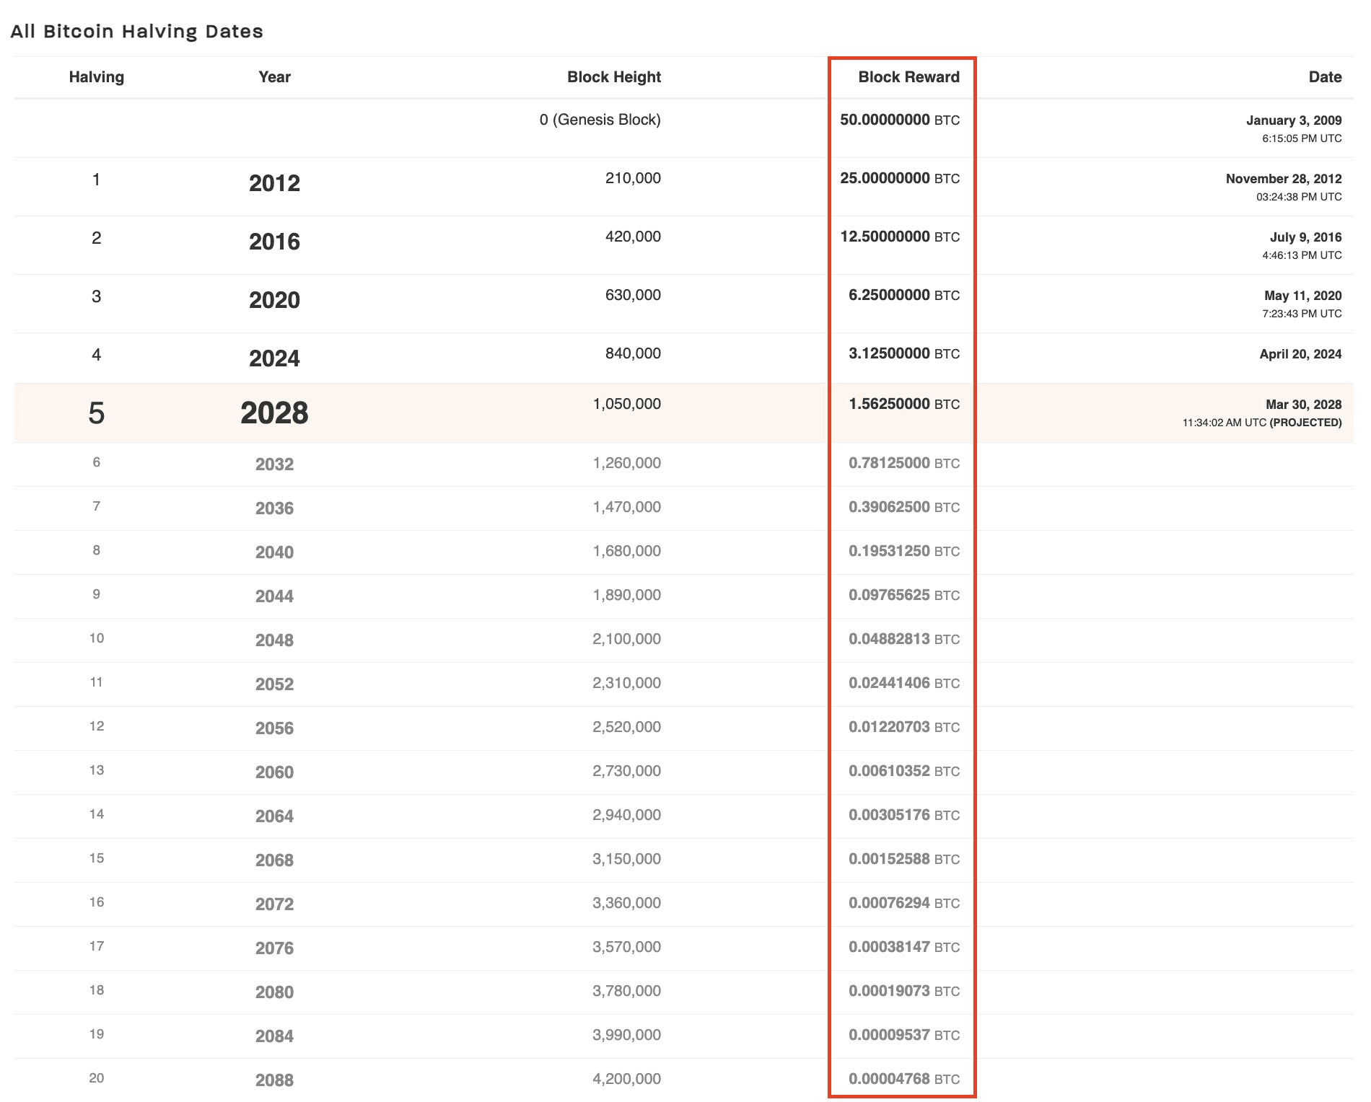Select the 0.04882813 BTC reward
Viewport: 1371px width, 1102px height.
904,639
